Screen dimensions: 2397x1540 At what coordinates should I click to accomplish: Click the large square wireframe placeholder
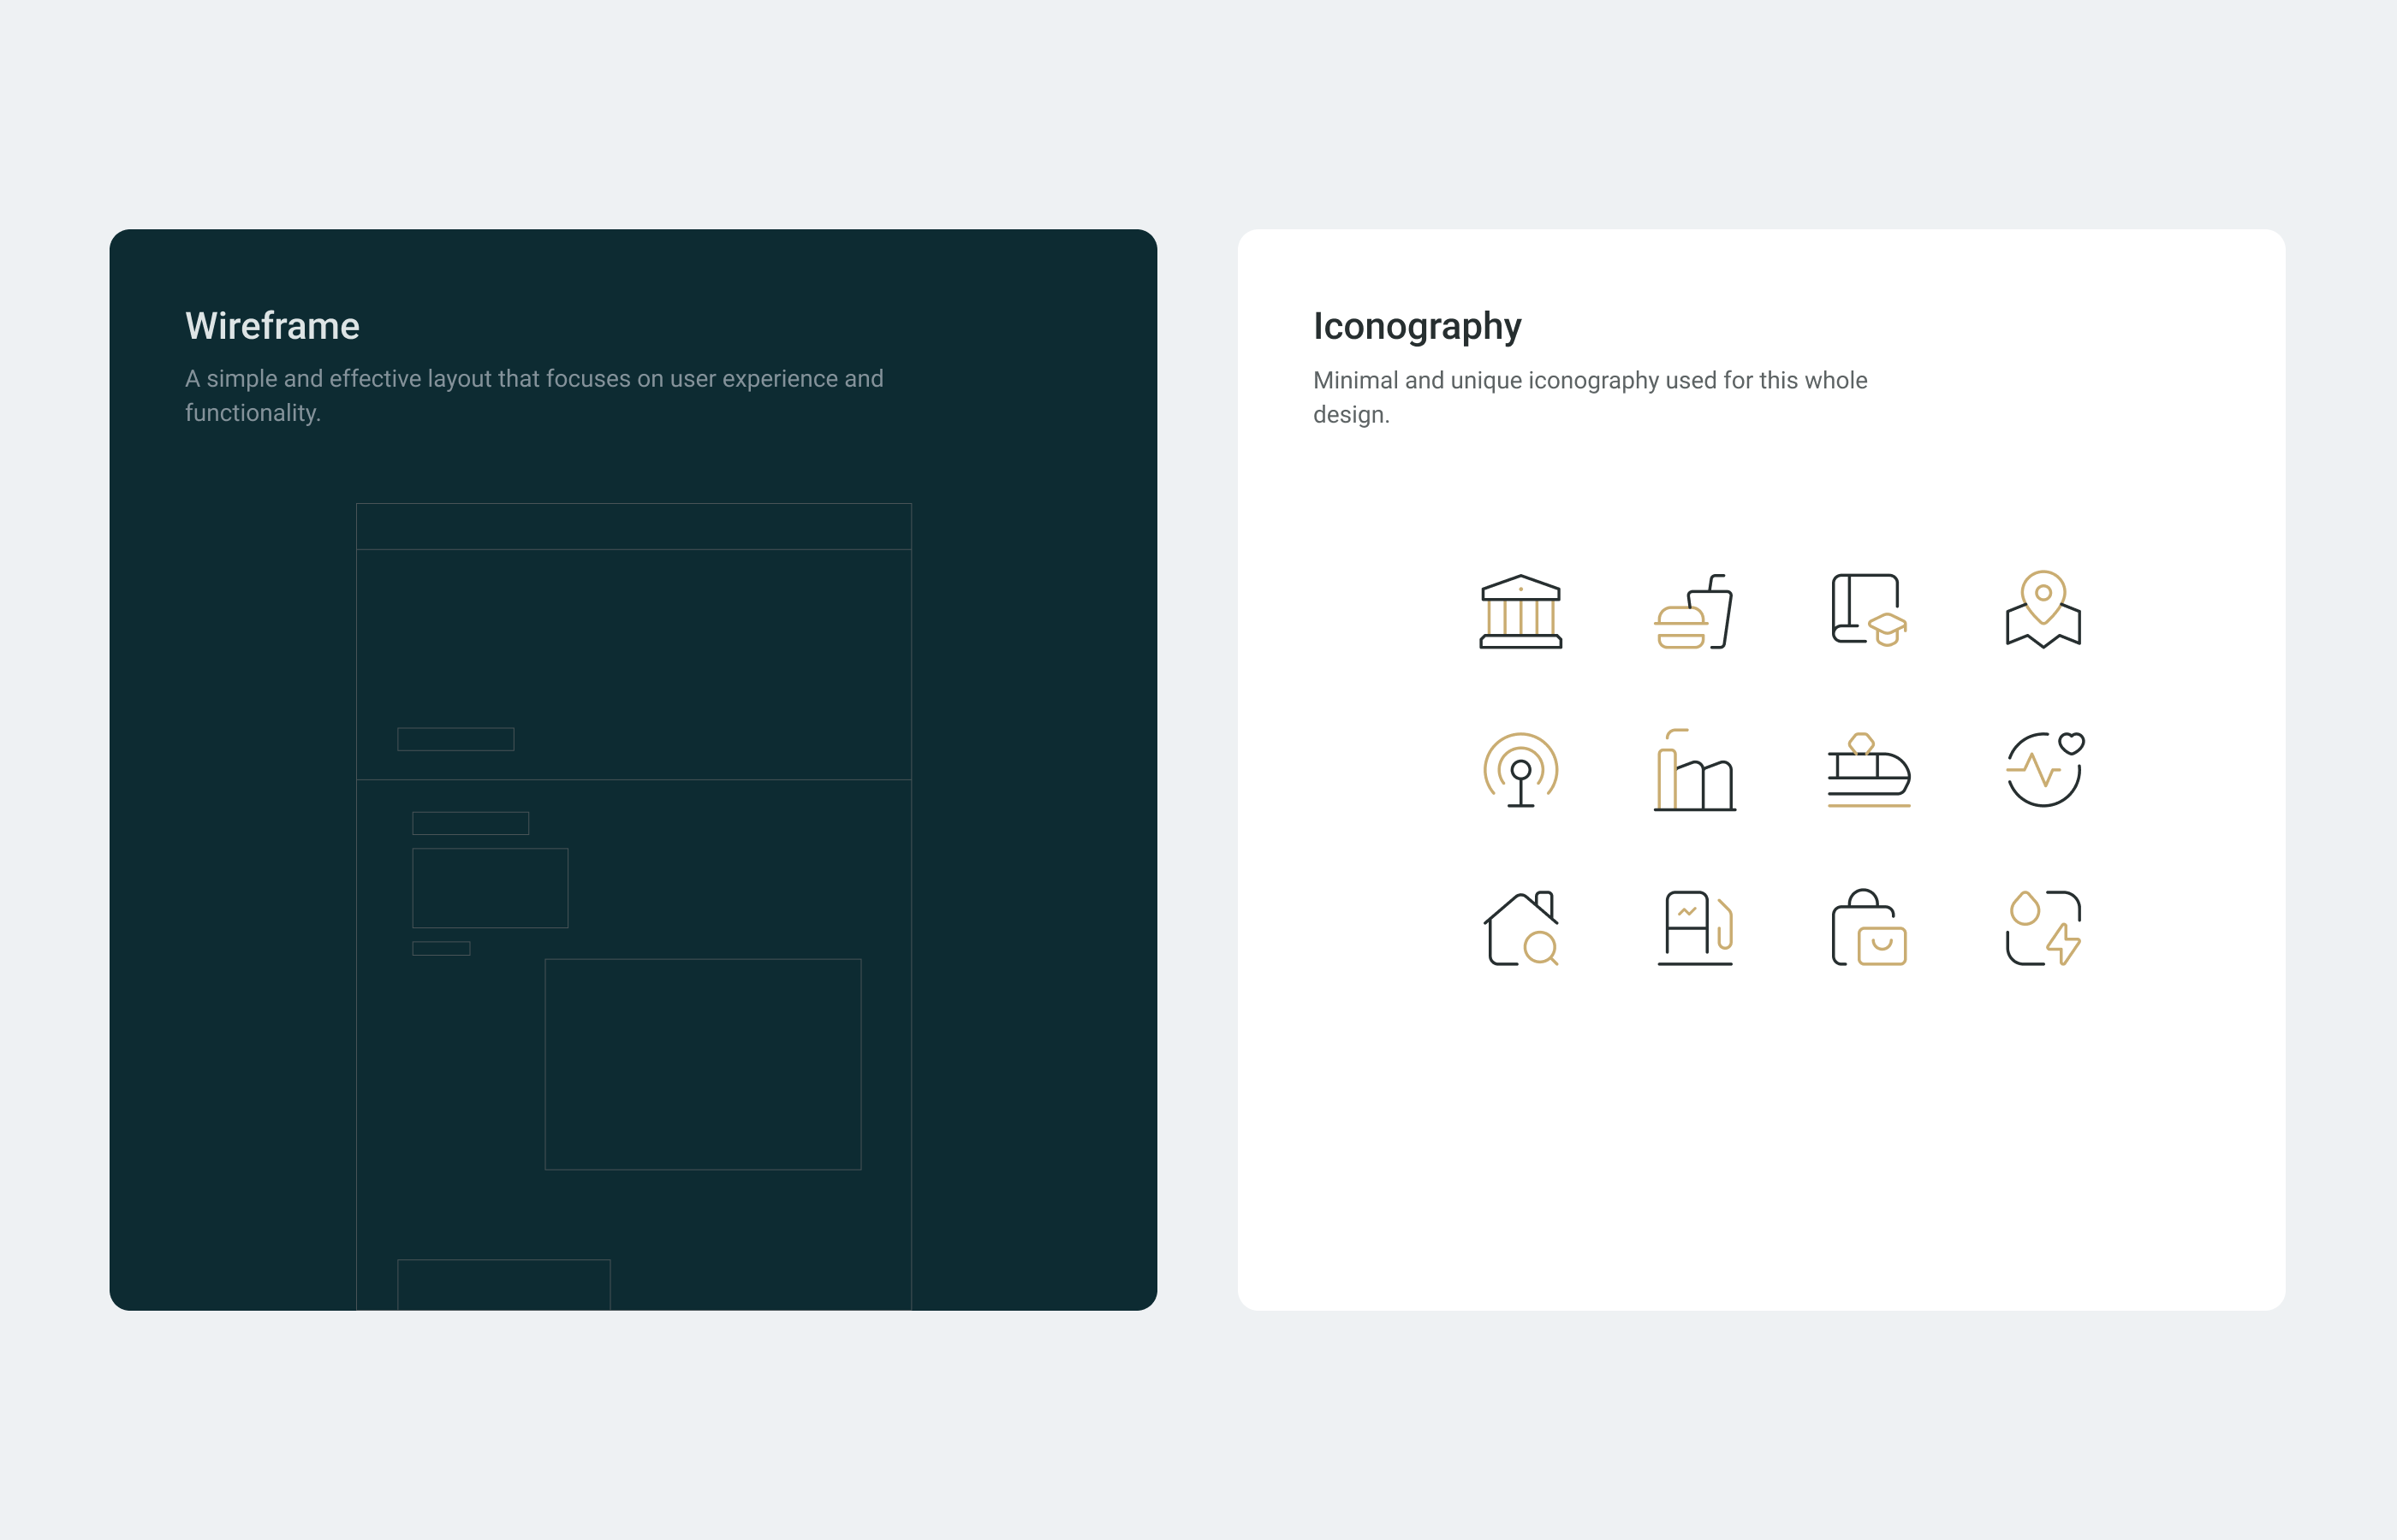pyautogui.click(x=702, y=1064)
